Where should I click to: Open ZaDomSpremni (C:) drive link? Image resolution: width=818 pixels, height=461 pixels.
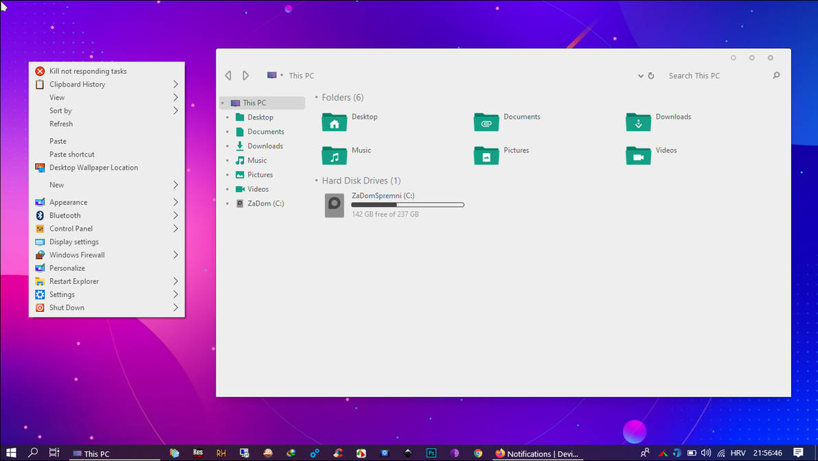pos(383,195)
